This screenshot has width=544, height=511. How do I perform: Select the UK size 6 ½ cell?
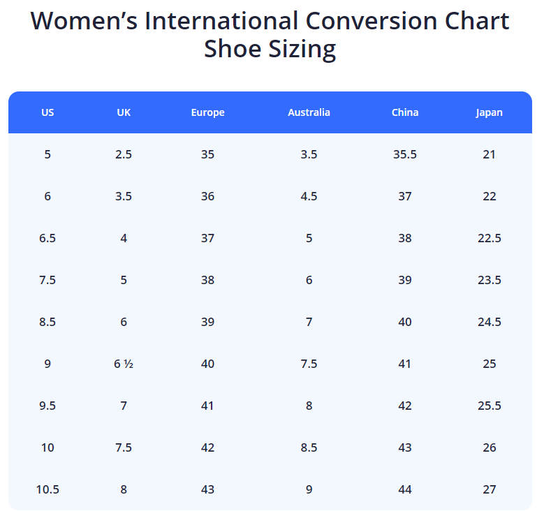tap(124, 364)
